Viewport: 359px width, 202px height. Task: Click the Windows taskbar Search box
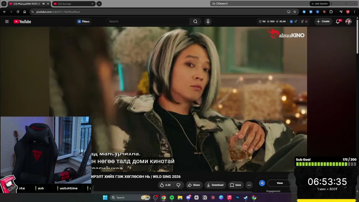click(130, 198)
